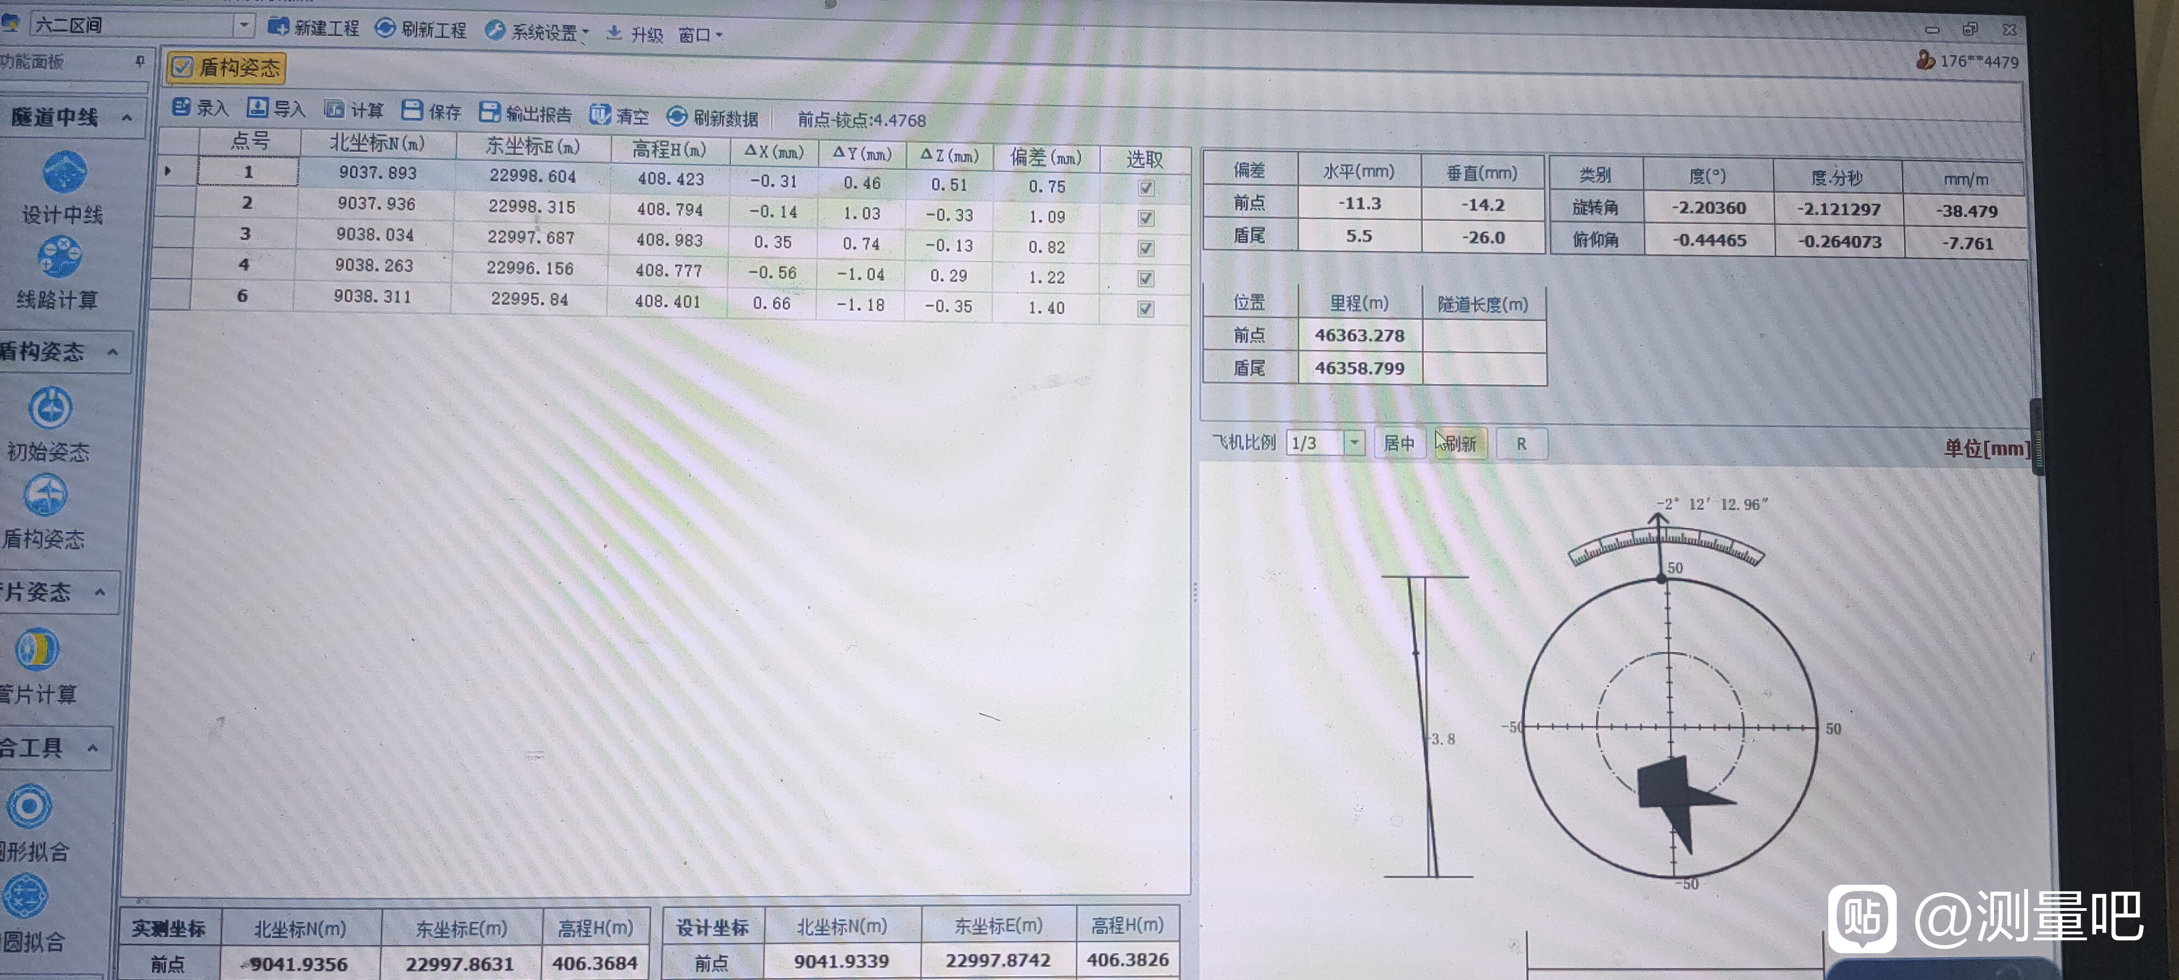Uncheck 选取 checkbox for point 3

coord(1146,249)
